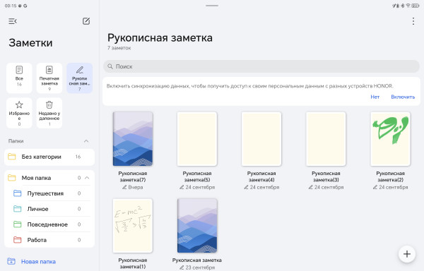Image resolution: width=424 pixels, height=271 pixels.
Task: Open Рукописная заметка(1) formula thumbnail
Action: coord(133,226)
